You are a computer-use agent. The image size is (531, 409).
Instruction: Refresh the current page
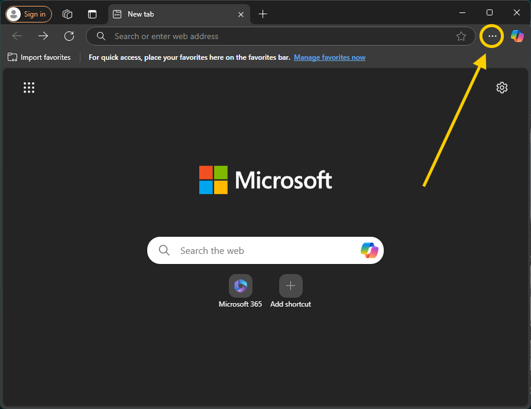69,36
